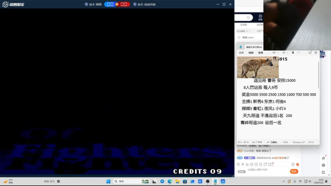Click the red gift icon in chat toolbar
This screenshot has width=331, height=186.
tap(297, 165)
